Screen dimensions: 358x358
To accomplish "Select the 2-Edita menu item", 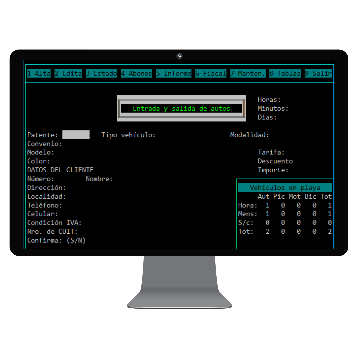I will tap(68, 73).
